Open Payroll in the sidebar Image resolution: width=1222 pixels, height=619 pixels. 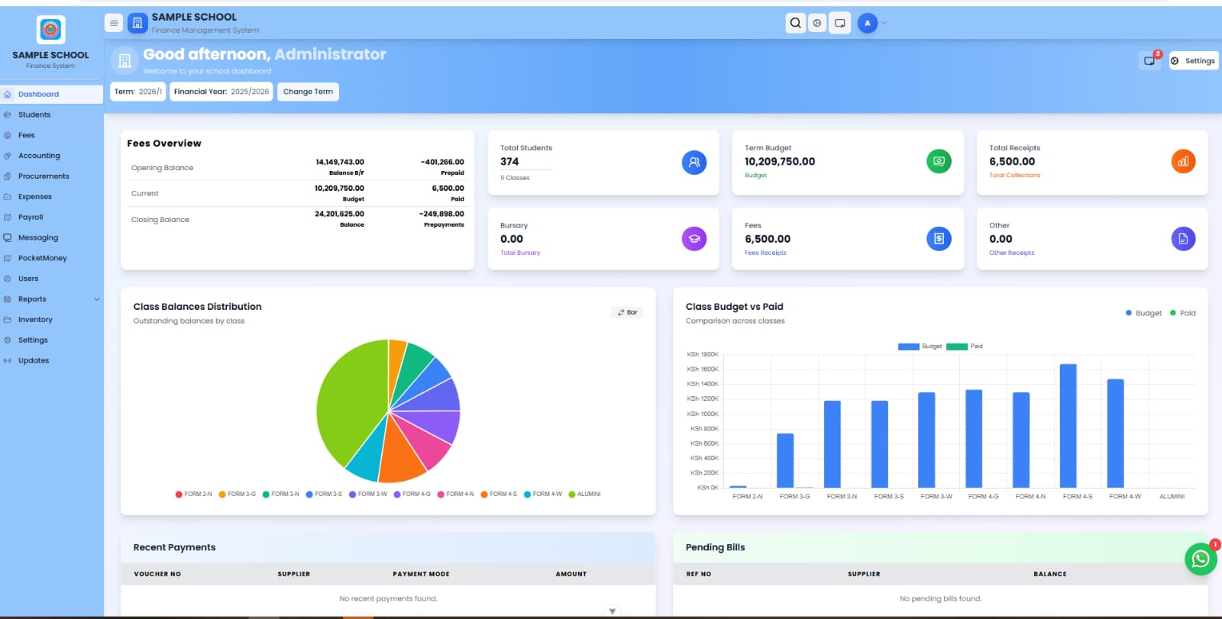pyautogui.click(x=51, y=218)
